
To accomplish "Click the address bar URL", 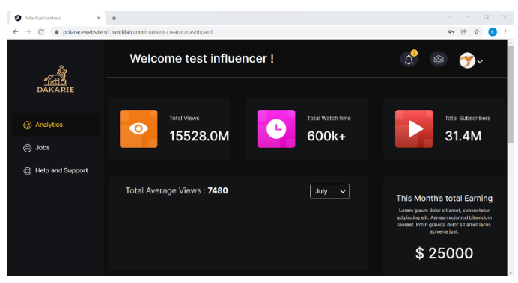I will [x=138, y=32].
